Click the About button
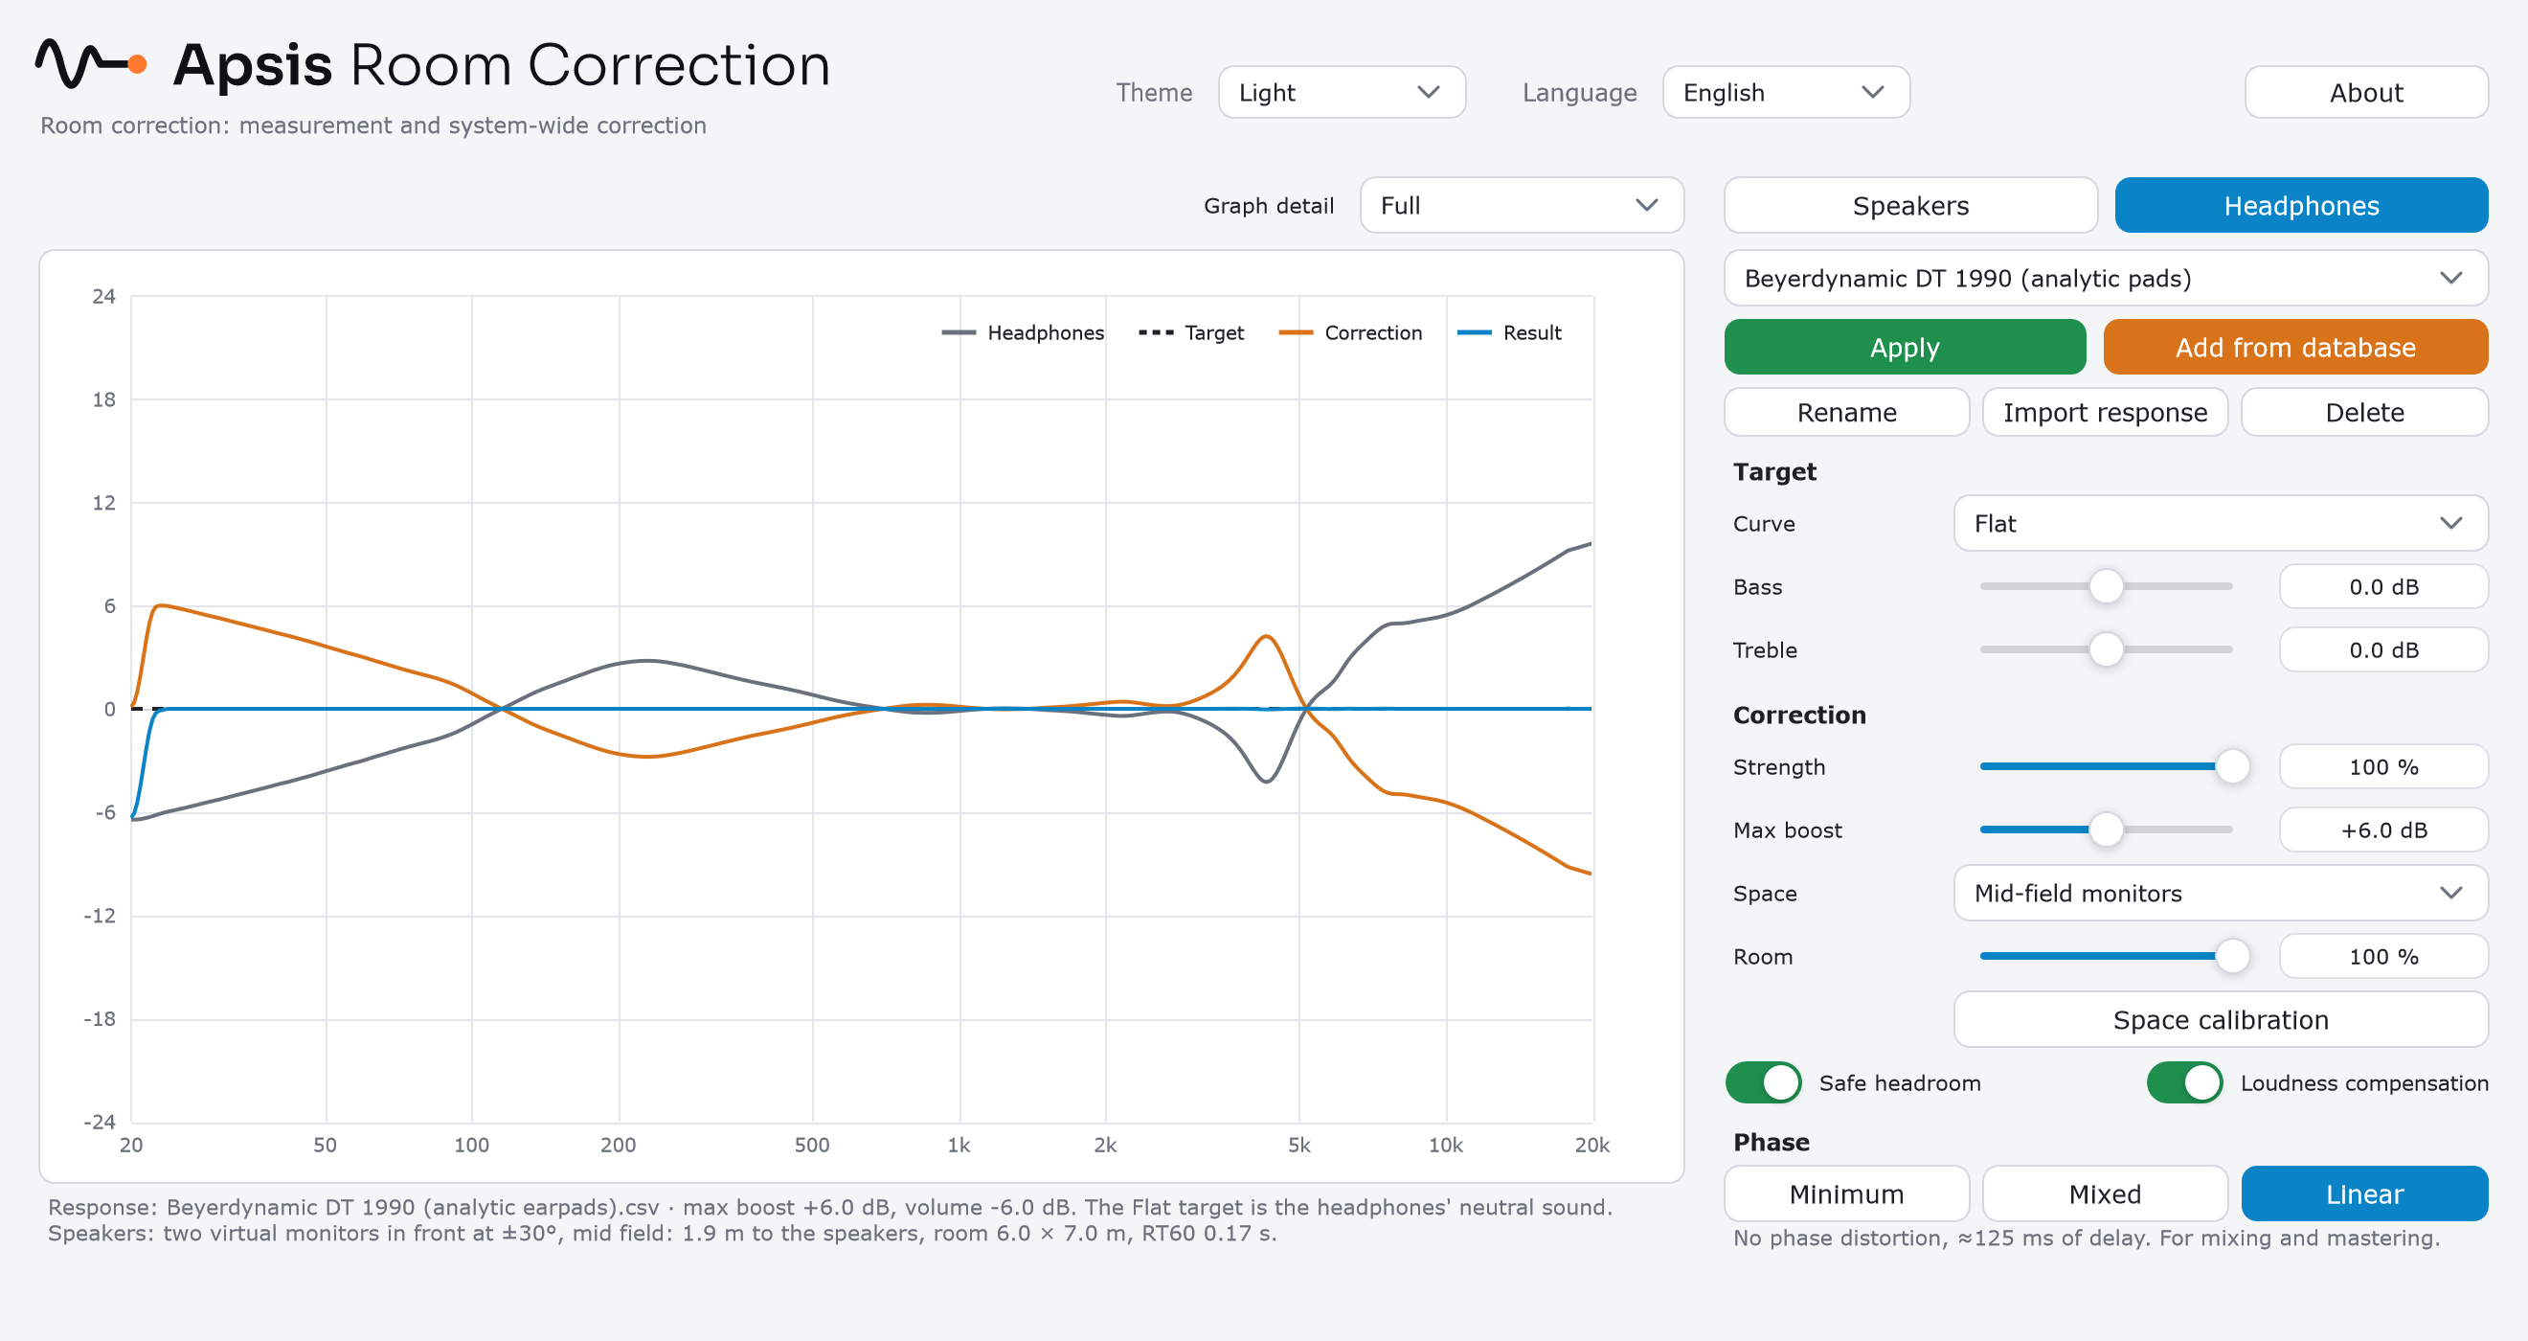The image size is (2528, 1341). 2366,92
